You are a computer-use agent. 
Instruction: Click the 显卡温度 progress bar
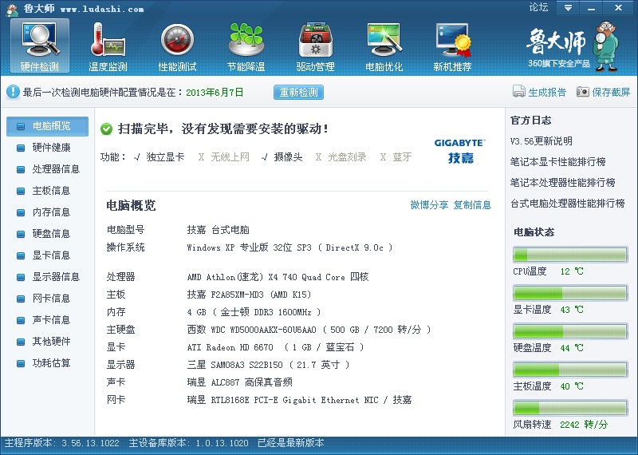click(x=570, y=293)
